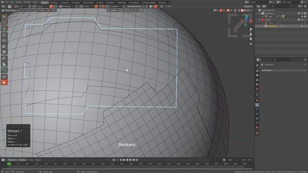Image resolution: width=308 pixels, height=173 pixels.
Task: Click the pan hand viewport gizmo
Action: point(251,34)
